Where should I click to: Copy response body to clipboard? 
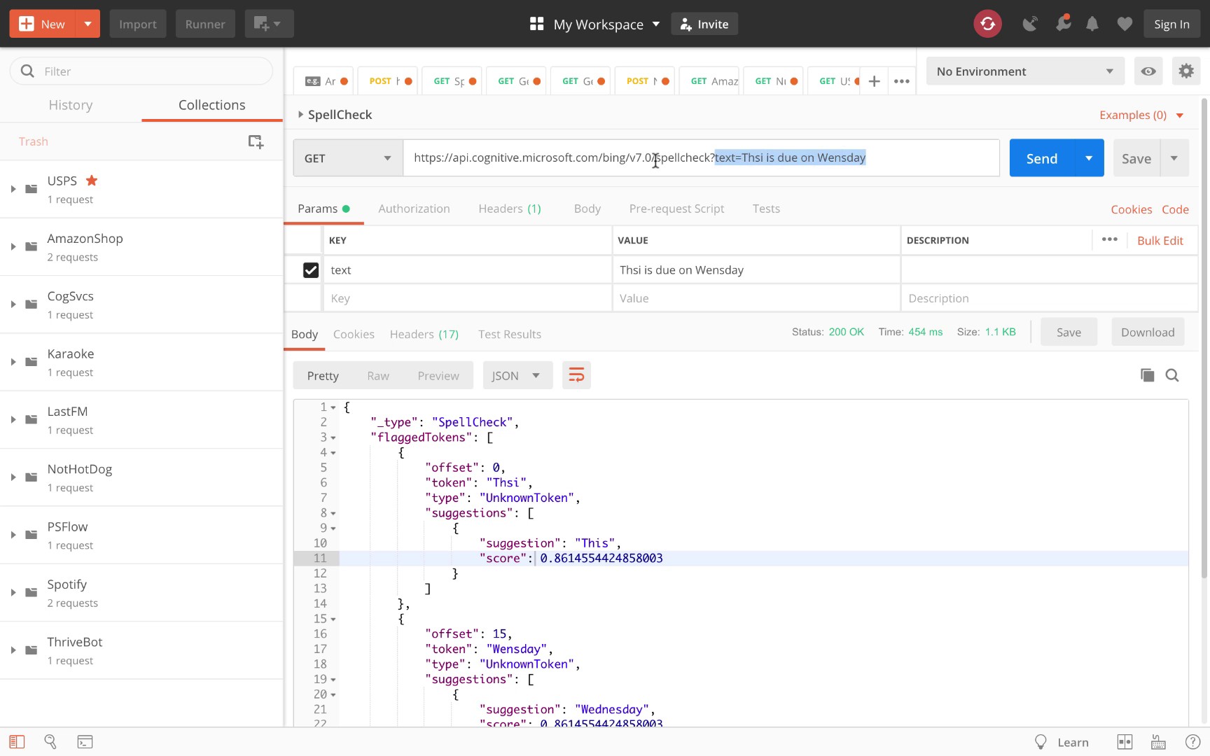[1147, 375]
